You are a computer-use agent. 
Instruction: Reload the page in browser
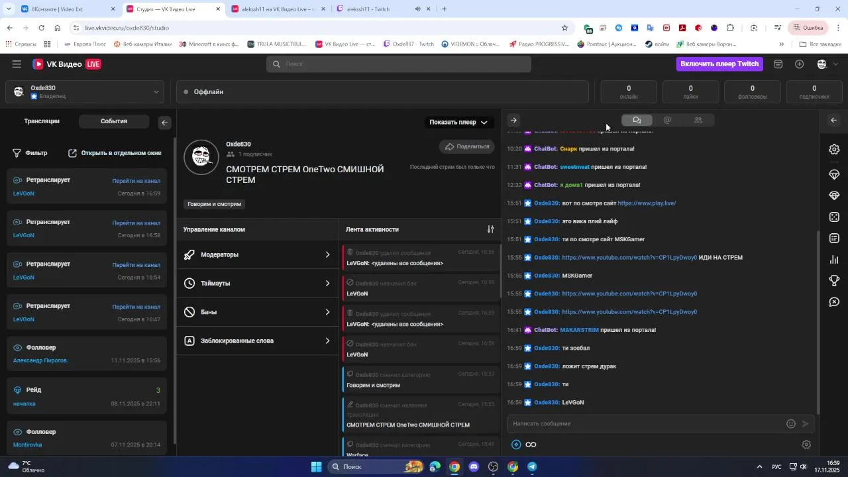coord(41,28)
